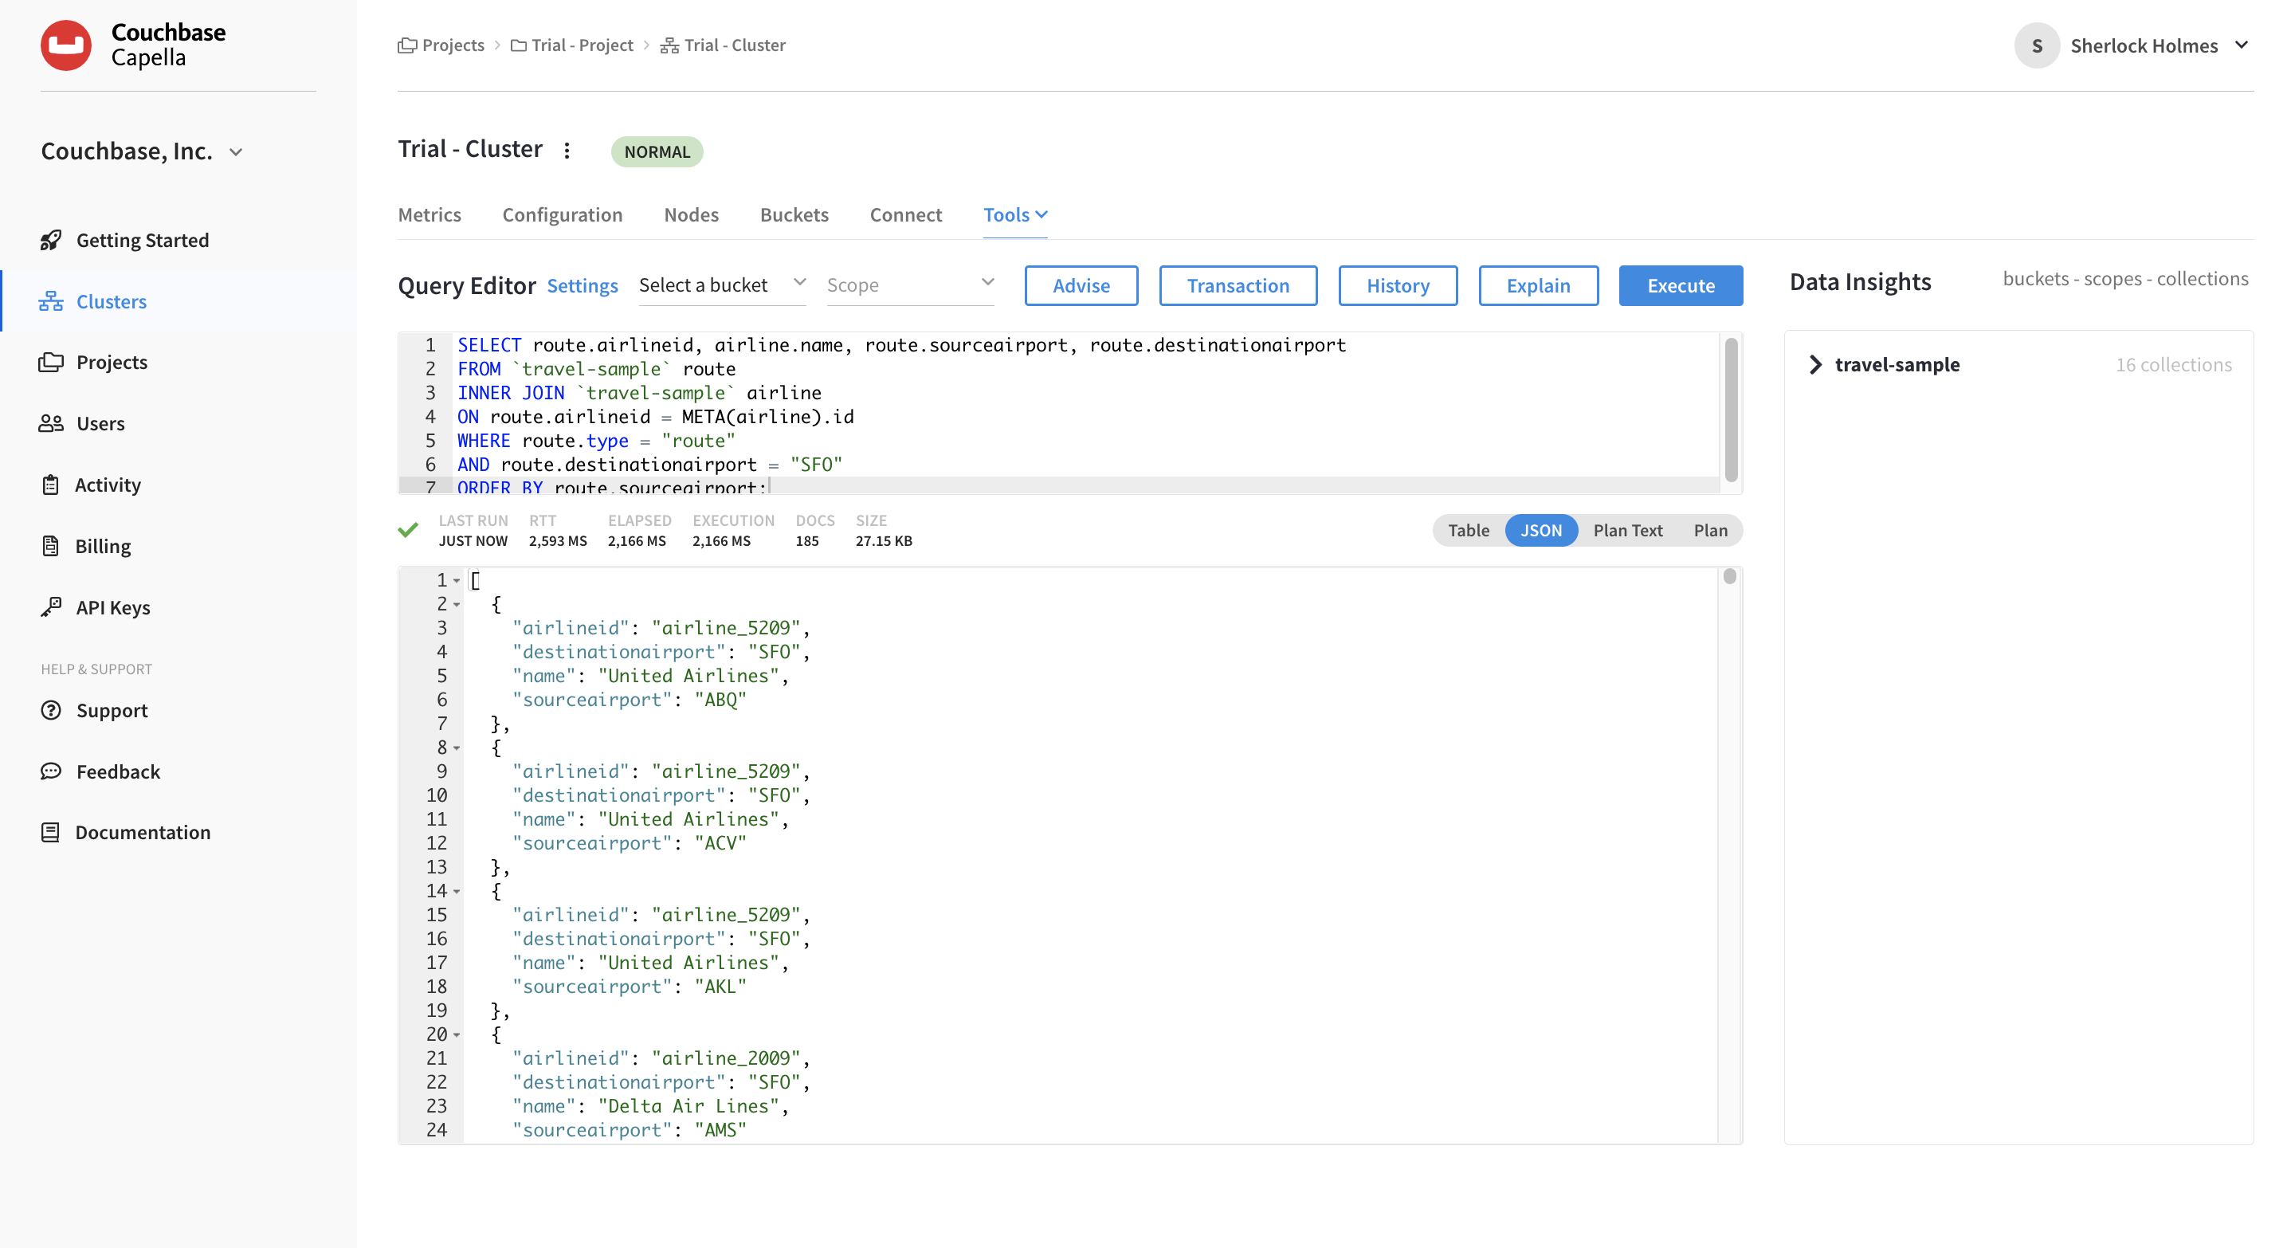
Task: Collapse the second JSON result object
Action: 458,748
